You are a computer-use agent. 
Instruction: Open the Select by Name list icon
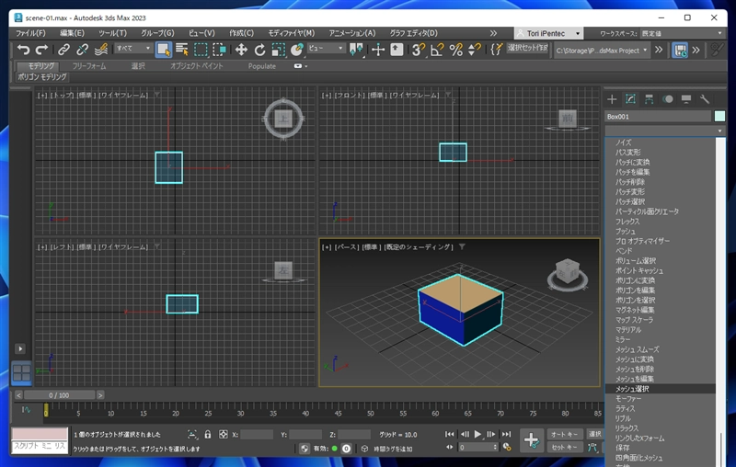[181, 50]
